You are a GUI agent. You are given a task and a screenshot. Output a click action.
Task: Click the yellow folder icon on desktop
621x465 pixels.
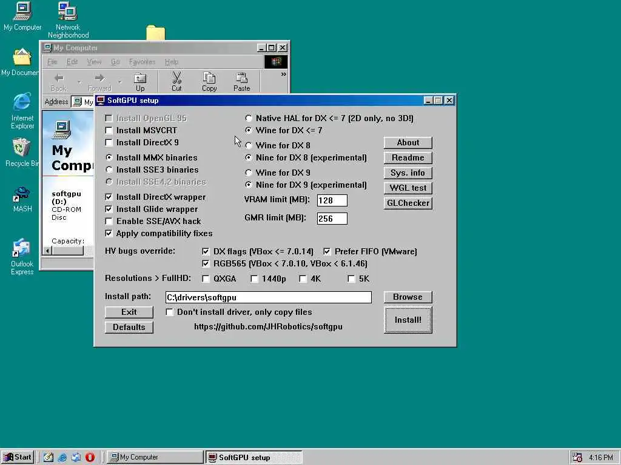(x=155, y=33)
